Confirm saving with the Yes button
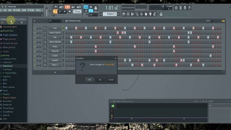The image size is (231, 130). [x=90, y=80]
